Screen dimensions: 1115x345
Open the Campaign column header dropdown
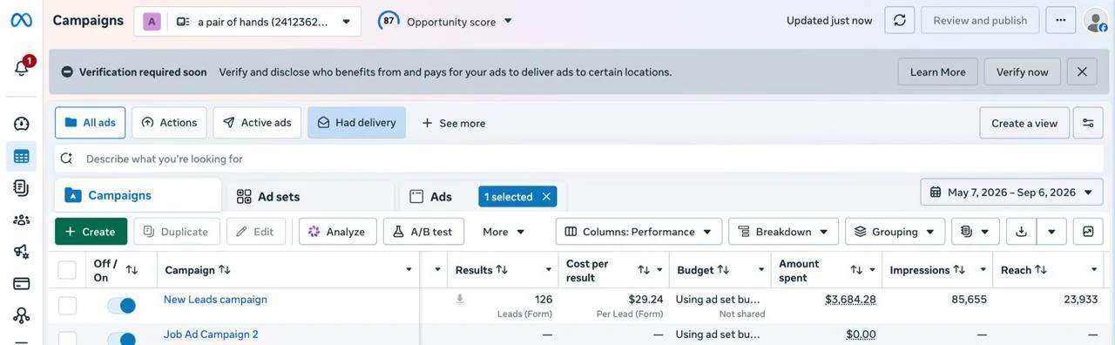pos(409,270)
